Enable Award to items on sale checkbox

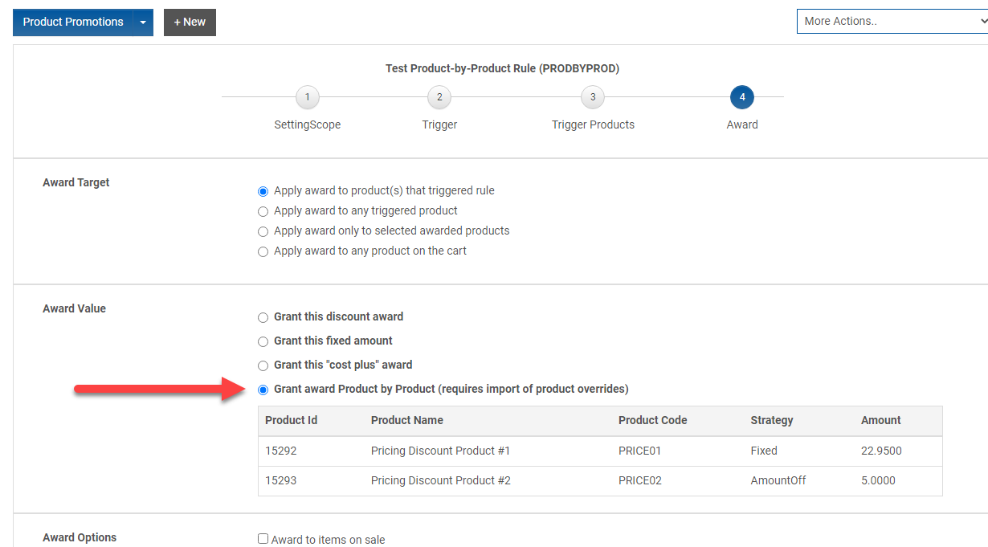[x=263, y=539]
